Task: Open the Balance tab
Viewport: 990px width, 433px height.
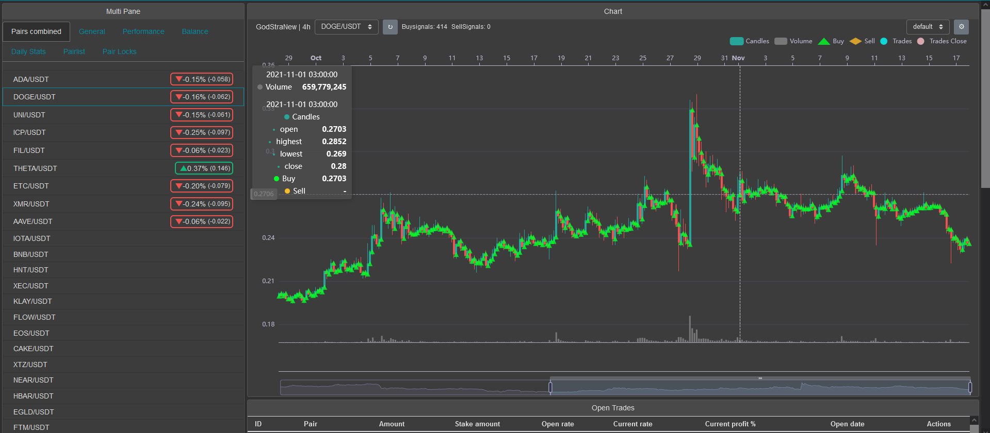Action: [x=195, y=31]
